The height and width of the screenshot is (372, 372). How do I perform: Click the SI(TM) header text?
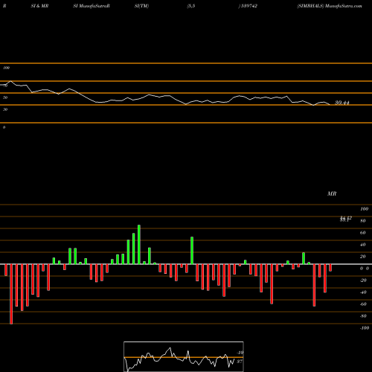[141, 6]
